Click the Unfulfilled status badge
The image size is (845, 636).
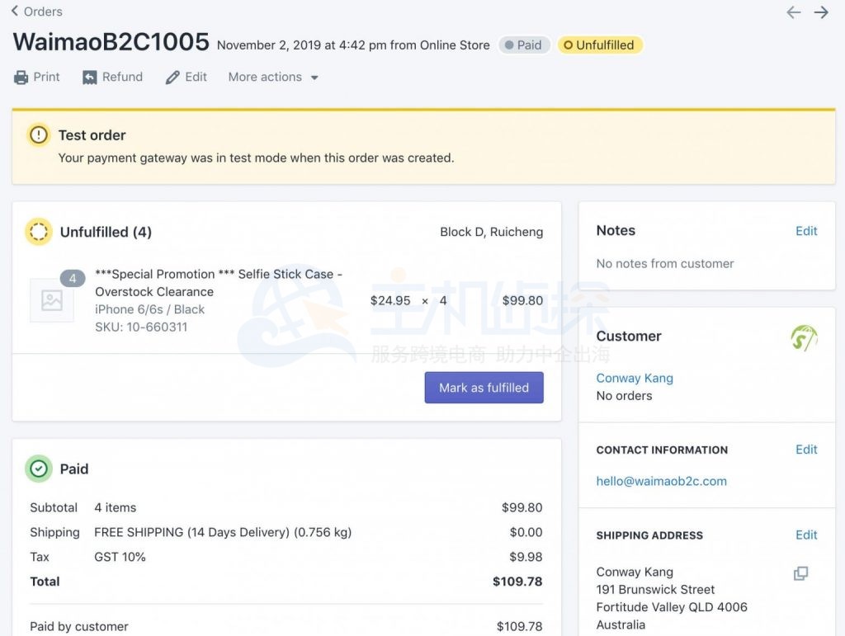point(600,45)
